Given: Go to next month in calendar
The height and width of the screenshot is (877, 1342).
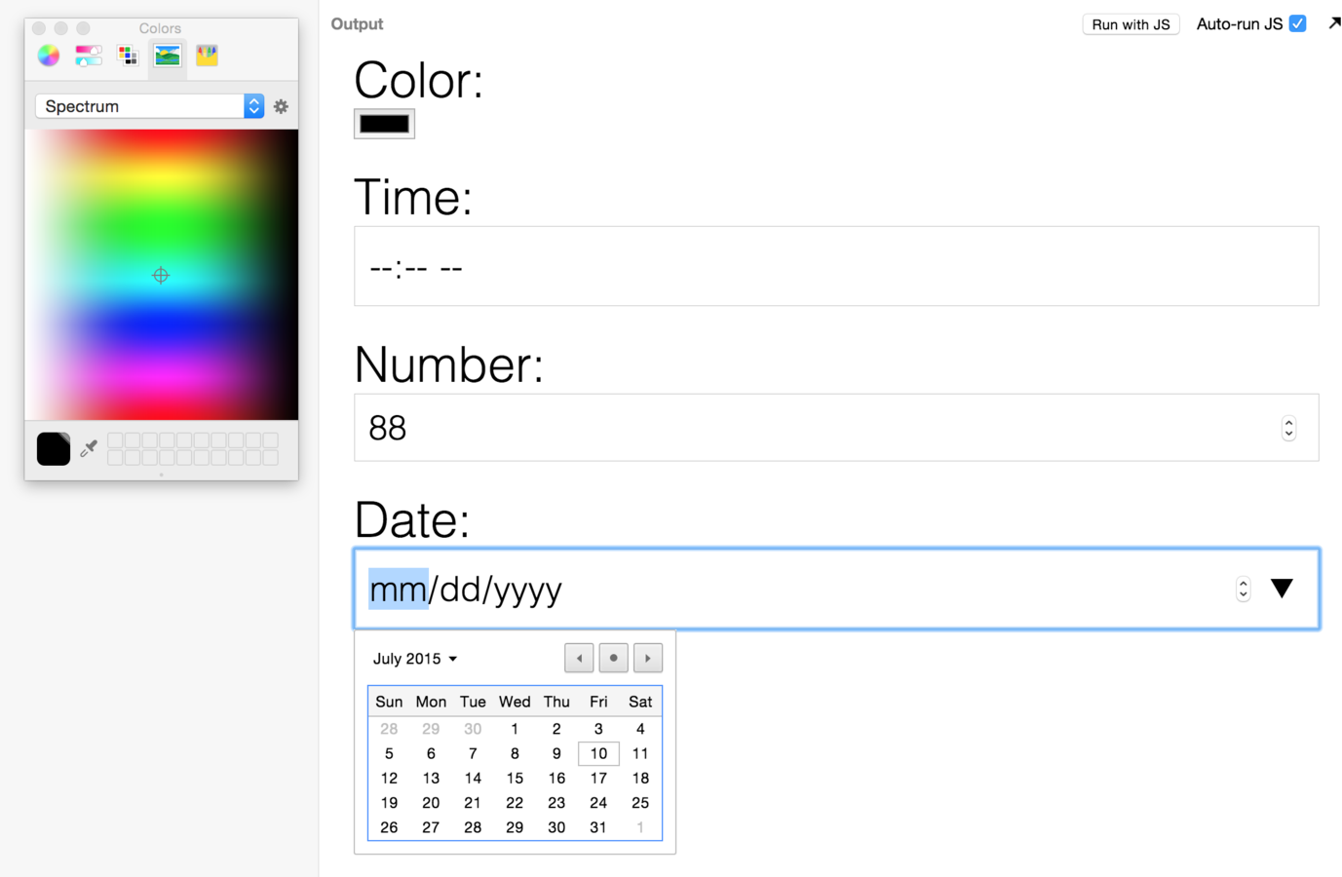Looking at the screenshot, I should (x=648, y=658).
